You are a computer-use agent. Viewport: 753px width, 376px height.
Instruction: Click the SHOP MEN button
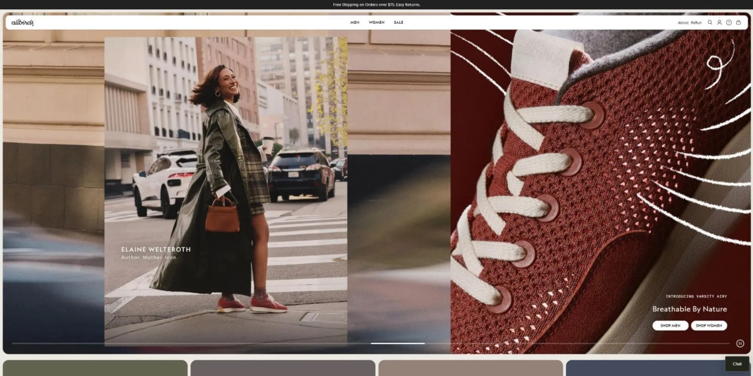tap(670, 326)
